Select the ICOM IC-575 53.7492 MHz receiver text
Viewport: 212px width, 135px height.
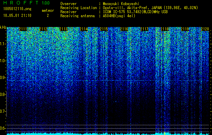click(135, 12)
